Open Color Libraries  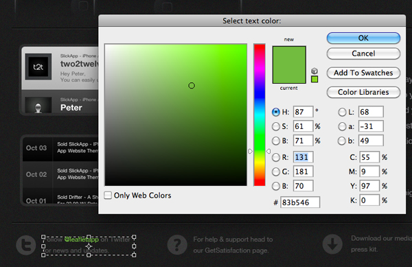click(x=363, y=92)
